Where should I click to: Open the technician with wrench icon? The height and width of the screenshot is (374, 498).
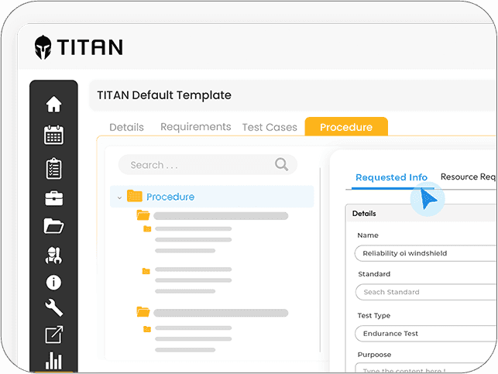pos(53,256)
